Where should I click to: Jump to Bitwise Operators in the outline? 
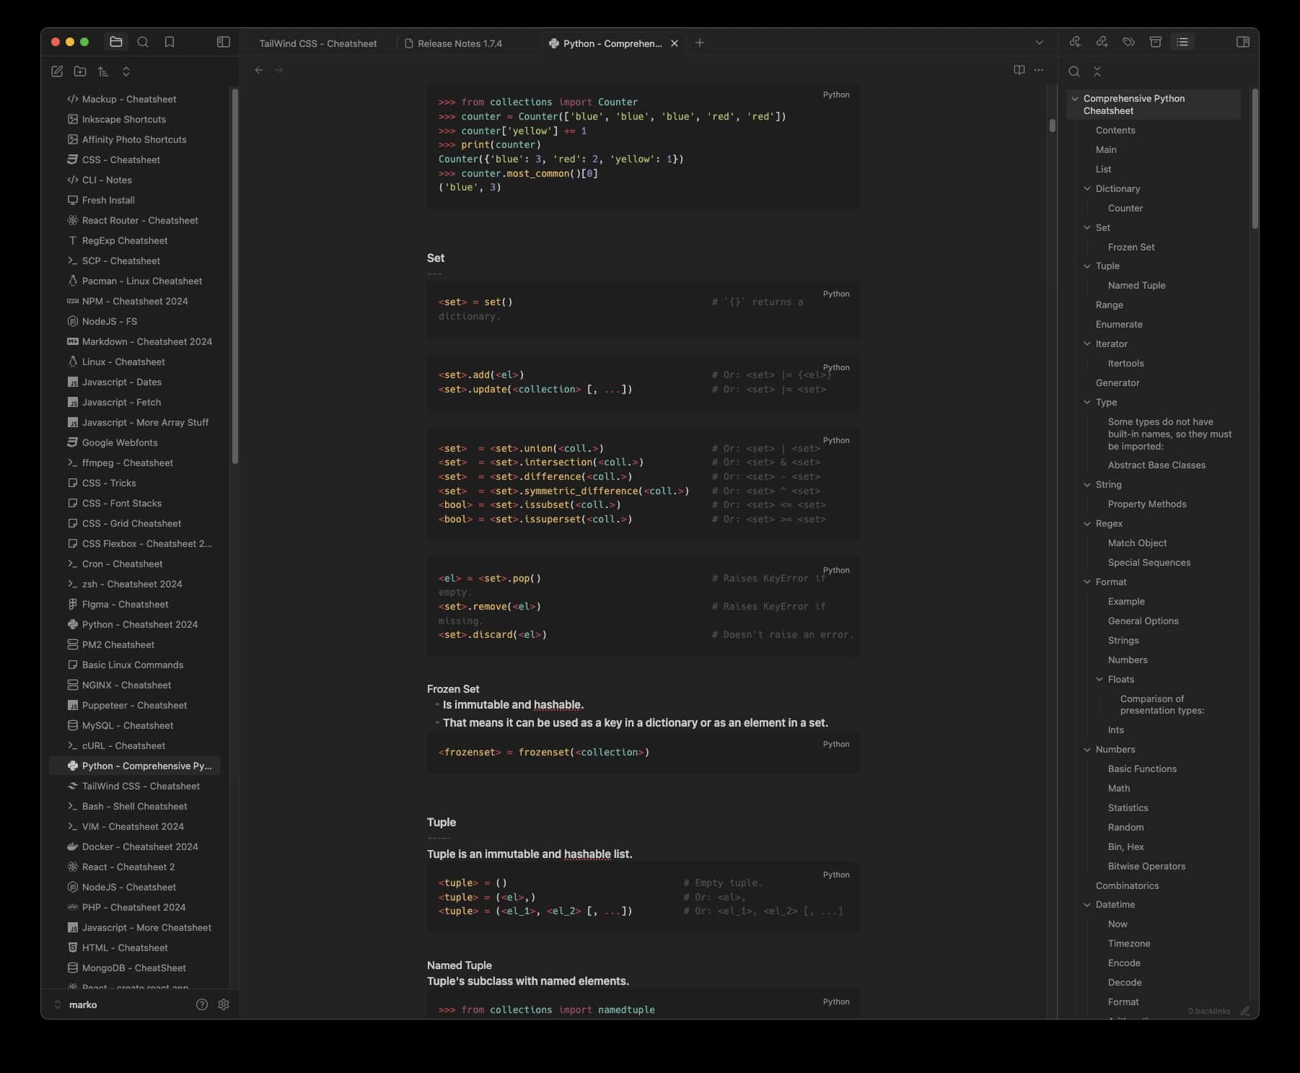1146,866
